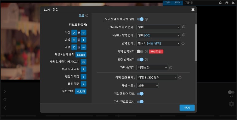Click the 1 key for 천천히 재생

click(x=84, y=76)
